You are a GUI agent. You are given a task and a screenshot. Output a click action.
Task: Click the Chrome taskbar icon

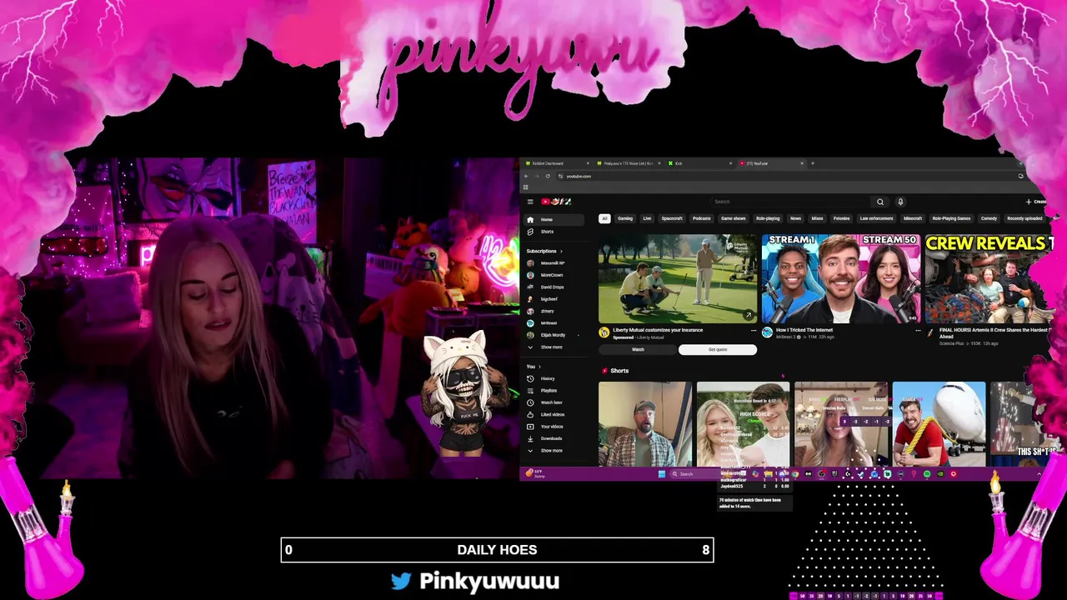(794, 474)
